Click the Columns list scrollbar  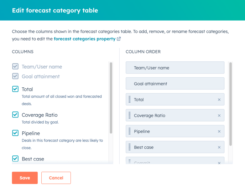[x=111, y=98]
